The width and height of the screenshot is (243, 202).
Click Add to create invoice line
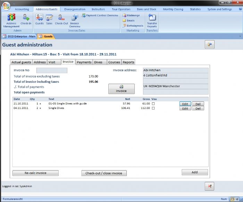tap(194, 172)
